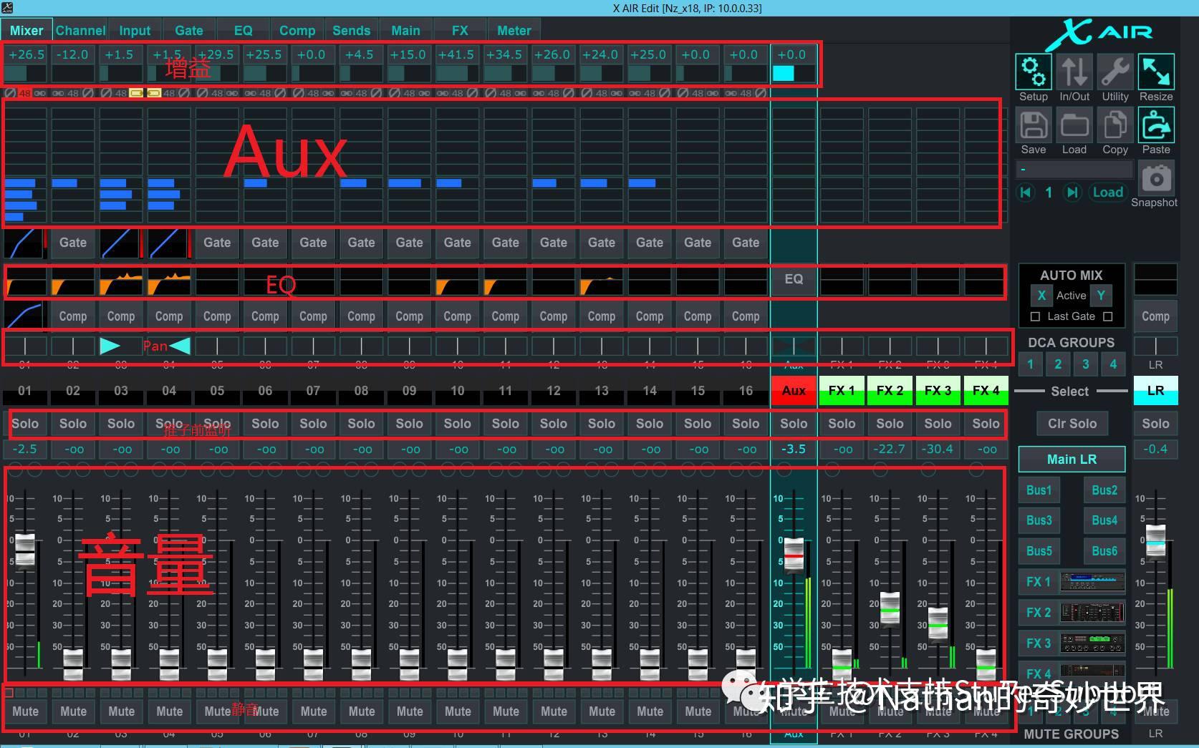Screen dimensions: 1199x748
Task: Toggle Solo on channel 05
Action: coord(217,424)
